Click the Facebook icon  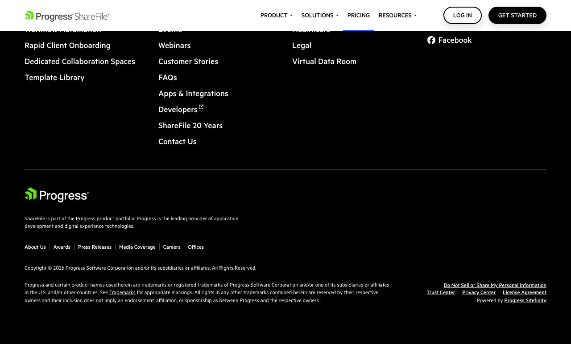point(431,40)
